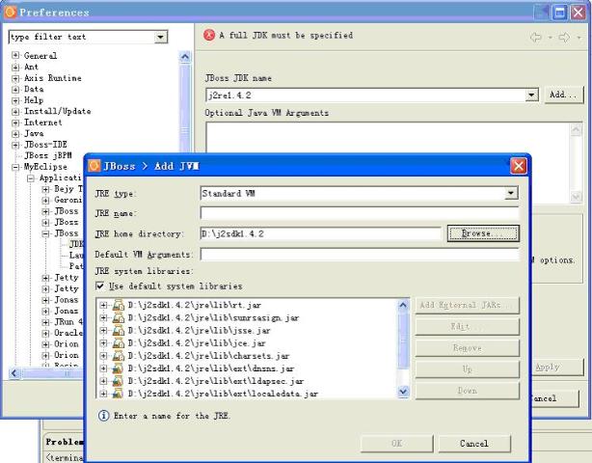This screenshot has width=592, height=463.
Task: Toggle Use default system libraries checkbox
Action: (x=100, y=286)
